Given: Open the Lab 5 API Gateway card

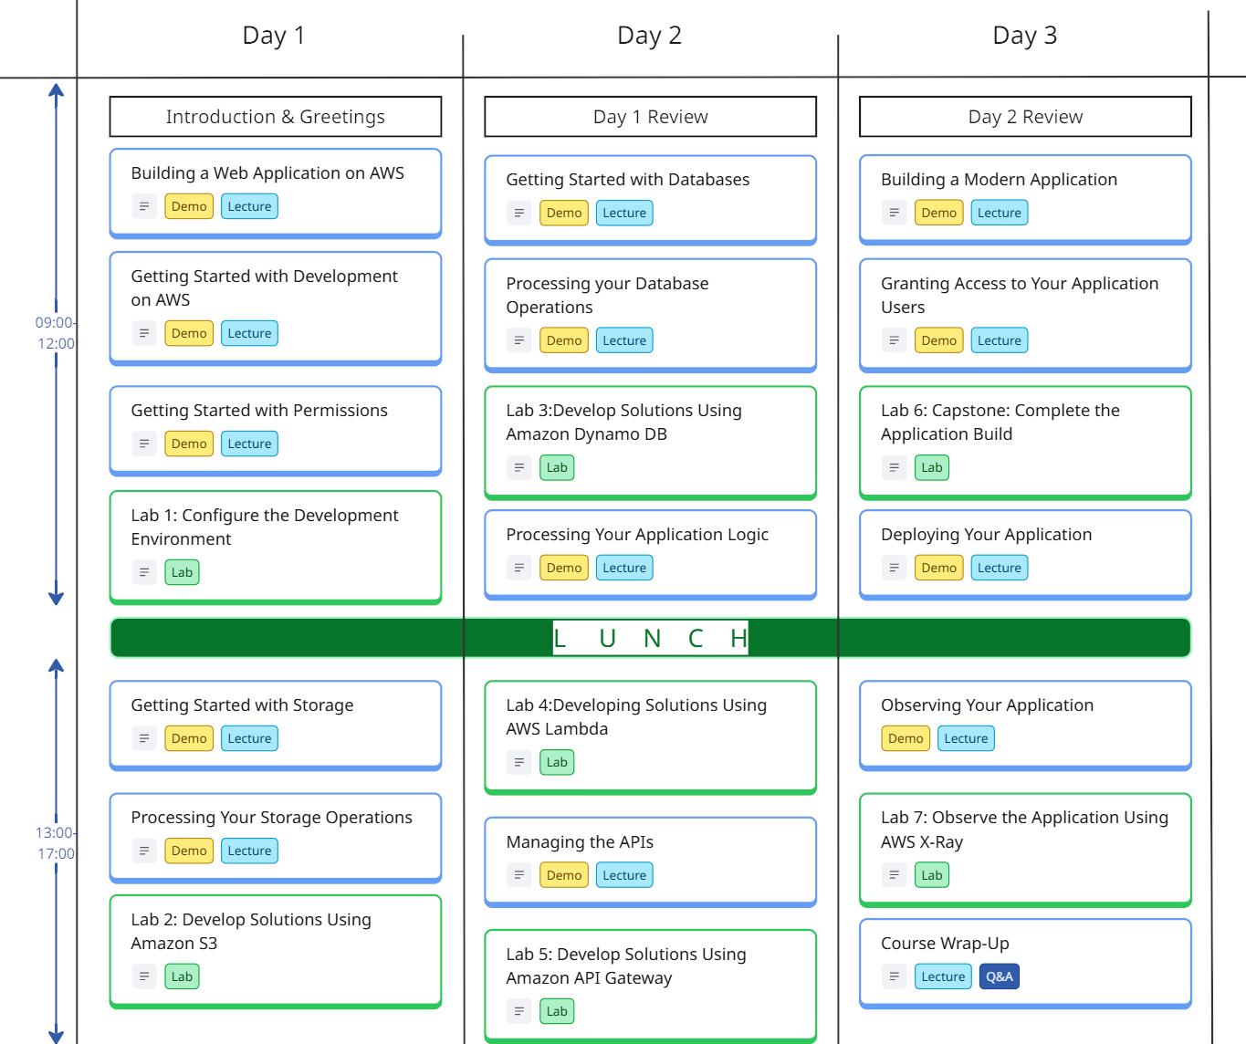Looking at the screenshot, I should [x=651, y=967].
